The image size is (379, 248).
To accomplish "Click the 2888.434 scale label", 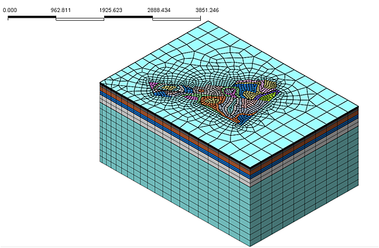I will pyautogui.click(x=159, y=10).
